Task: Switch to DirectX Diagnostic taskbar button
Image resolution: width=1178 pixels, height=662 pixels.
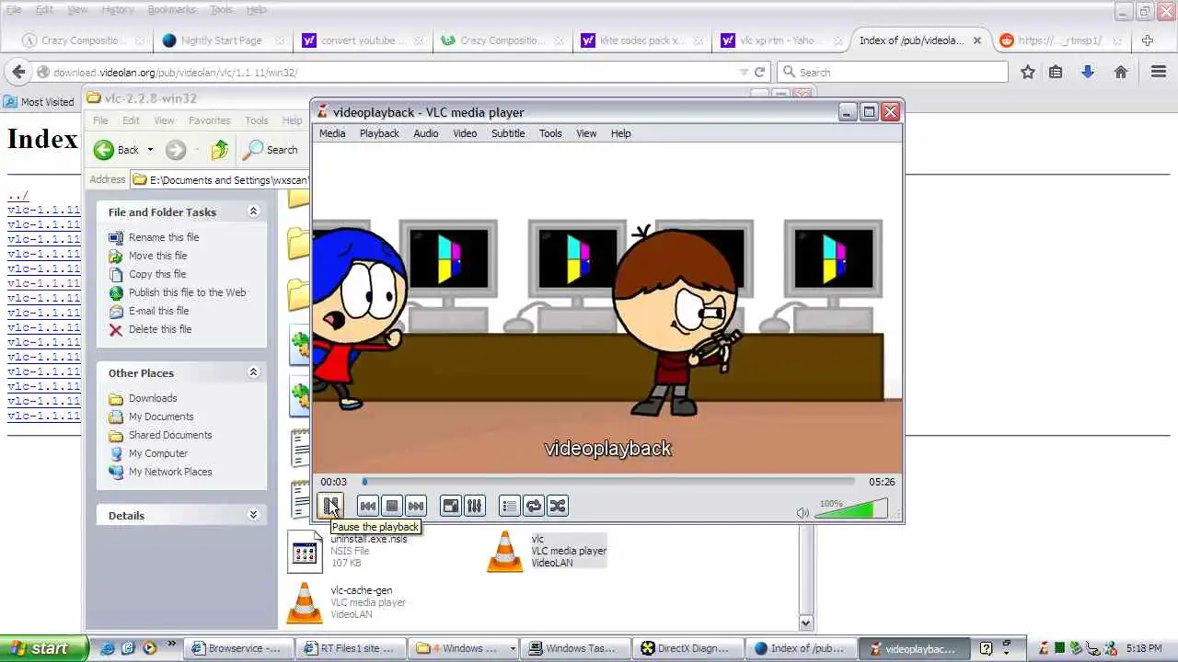Action: pos(688,648)
